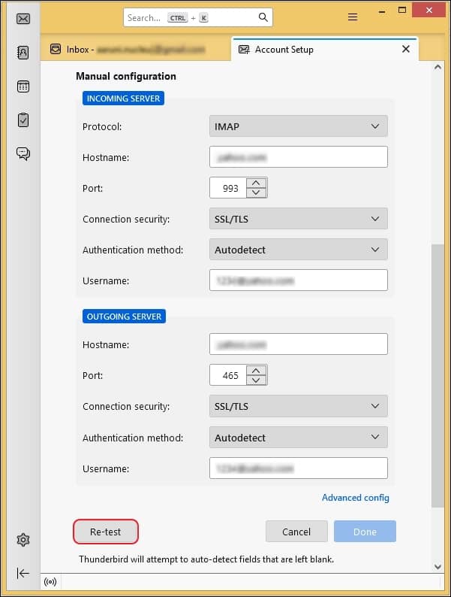Click the Manual configuration heading
Screen dimensions: 451x597
[x=126, y=76]
